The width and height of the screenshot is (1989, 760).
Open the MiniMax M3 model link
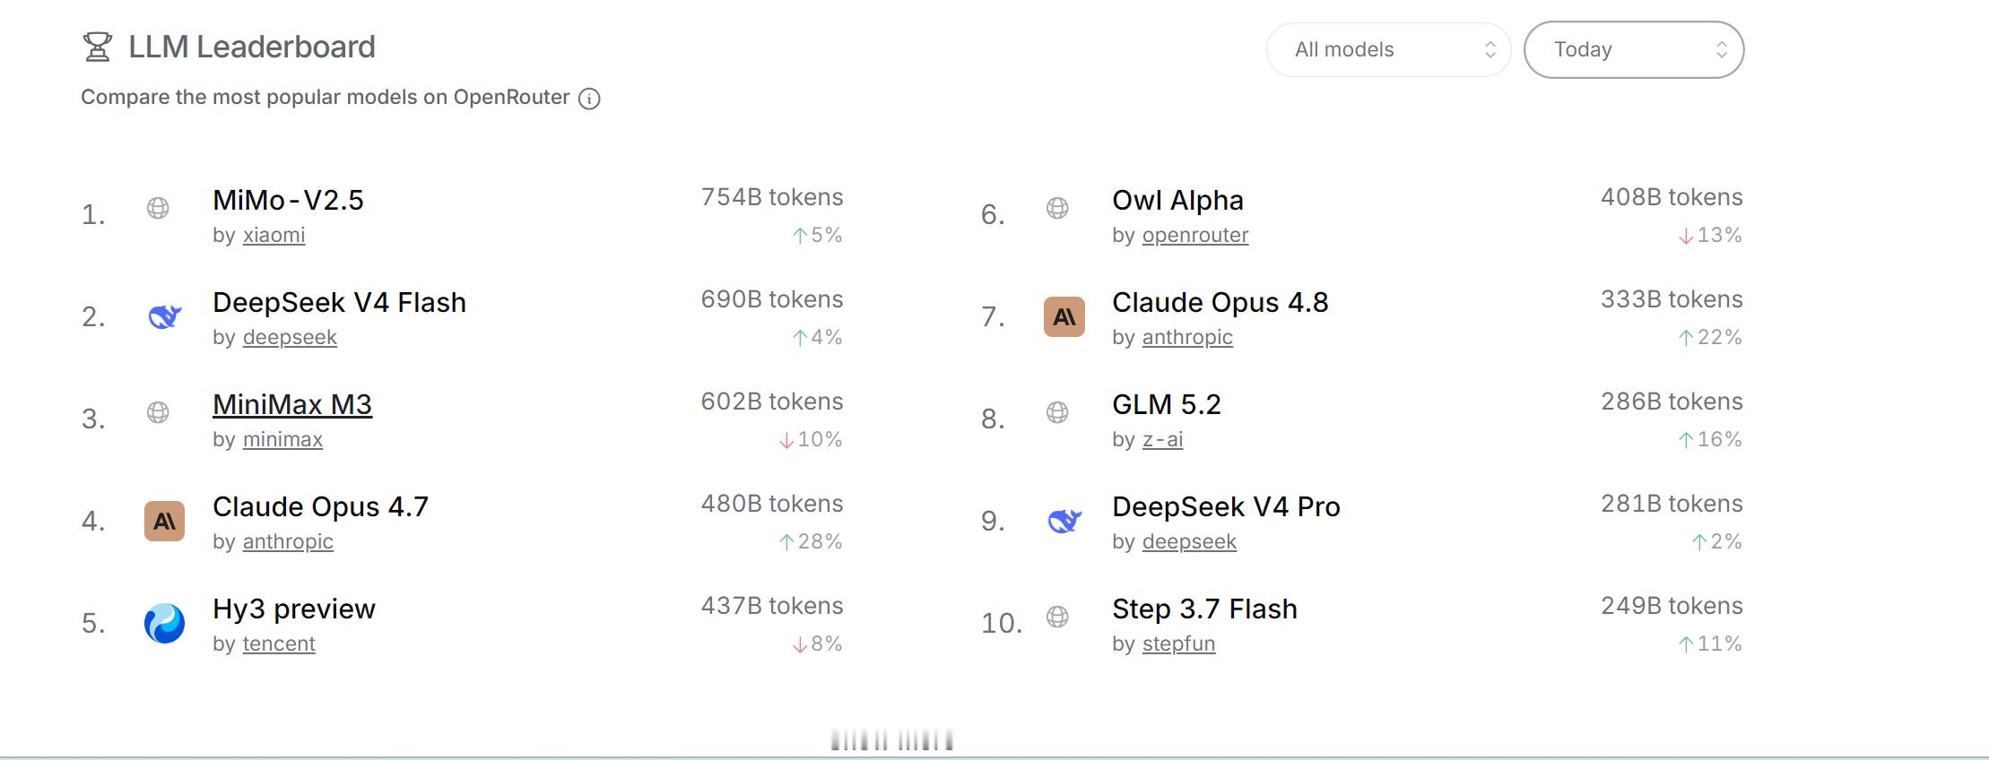point(292,404)
